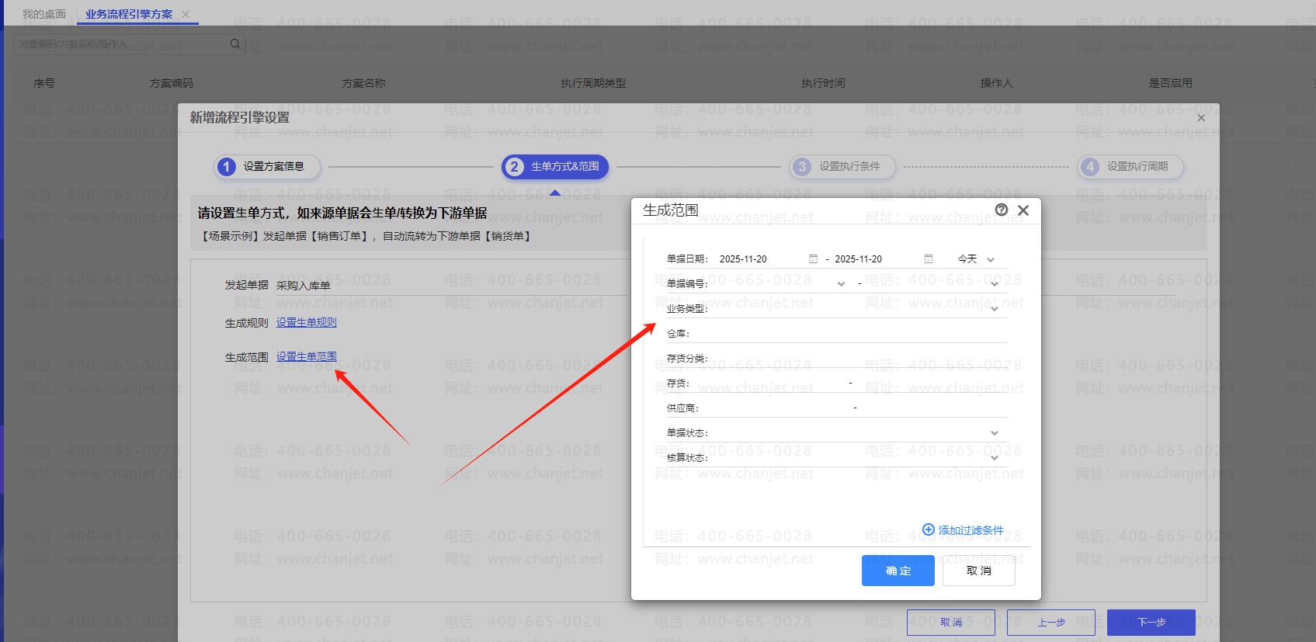Click the 单据日期 start date field
This screenshot has height=642, width=1316.
(762, 259)
